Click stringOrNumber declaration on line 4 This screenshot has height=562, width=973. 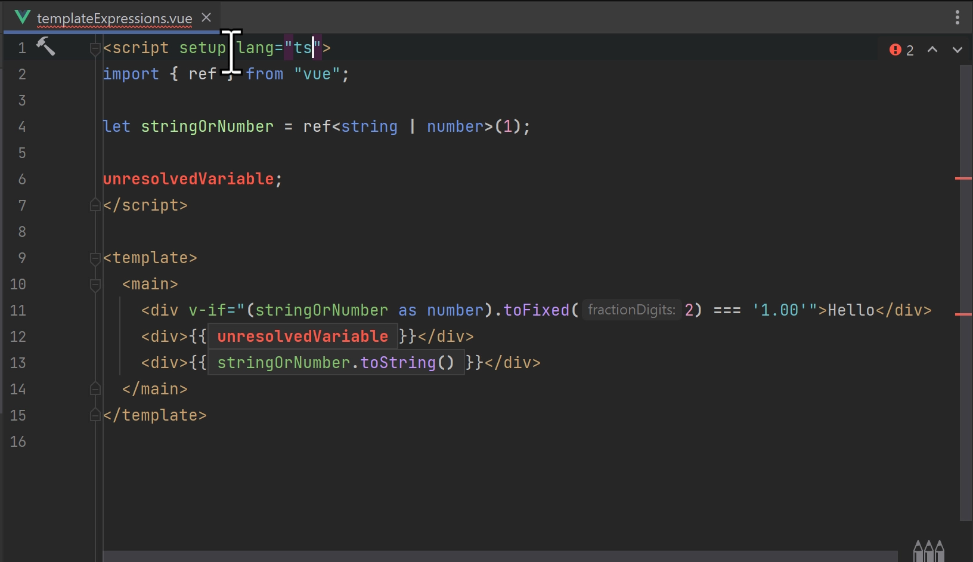(207, 126)
